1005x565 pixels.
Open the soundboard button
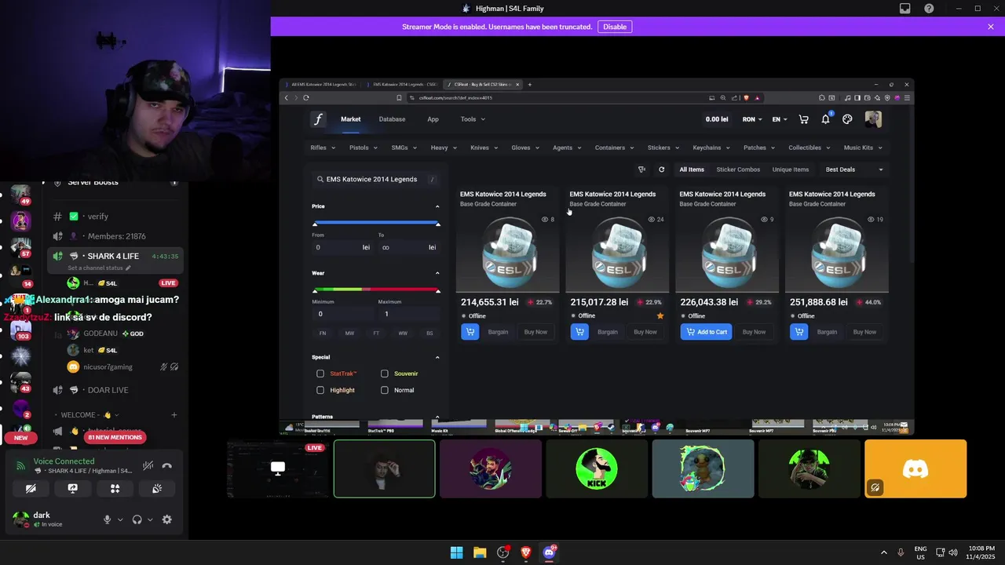(157, 488)
